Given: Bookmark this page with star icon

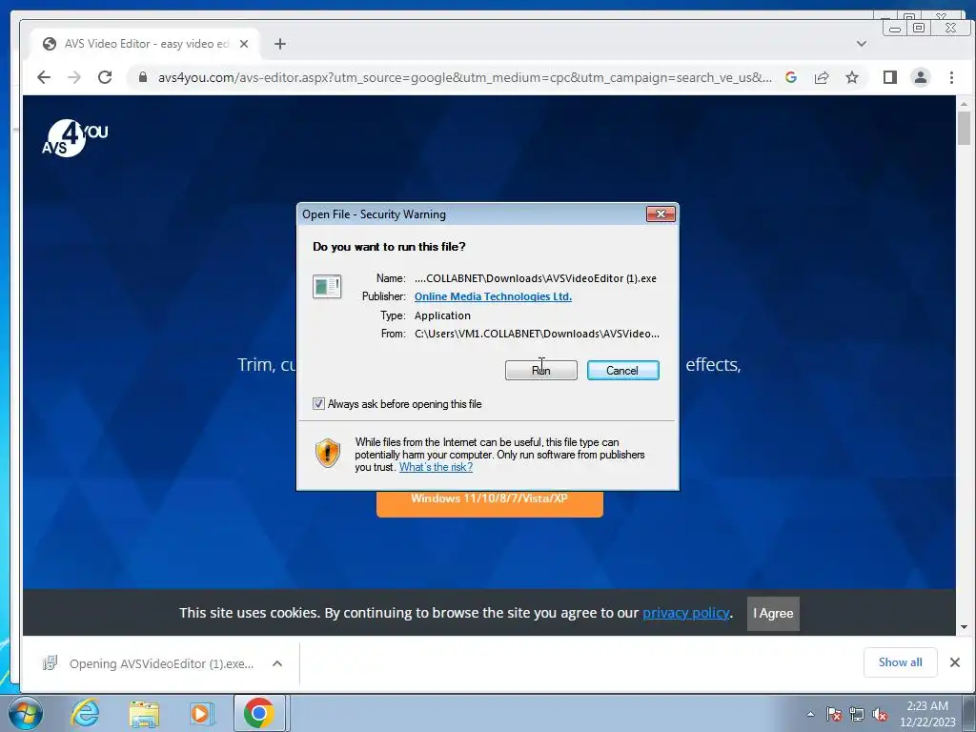Looking at the screenshot, I should point(852,77).
